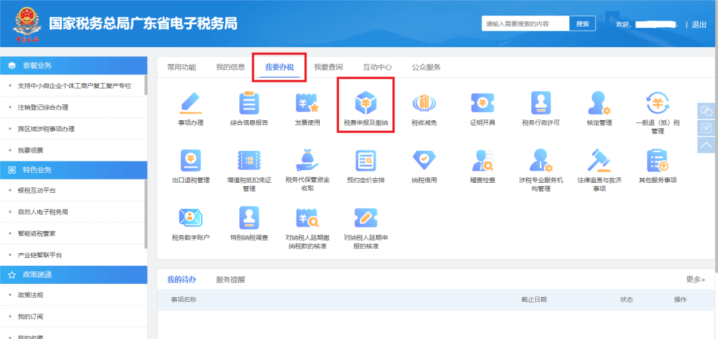Screen dimensions: 718x339
Task: Click the tax bureau emblem logo
Action: 26,23
